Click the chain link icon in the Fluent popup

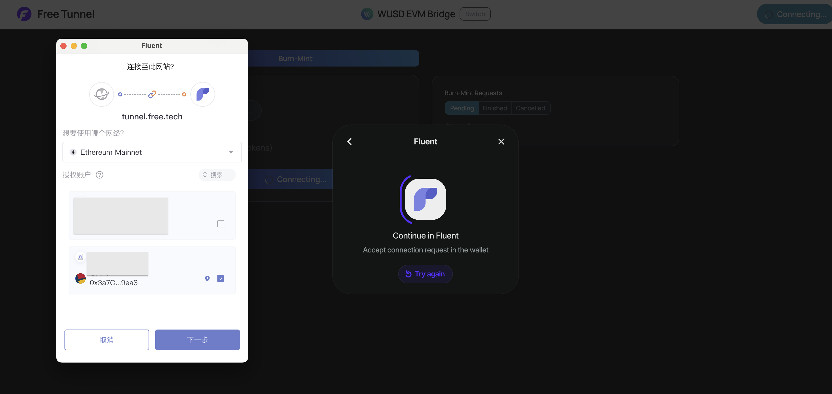(152, 94)
